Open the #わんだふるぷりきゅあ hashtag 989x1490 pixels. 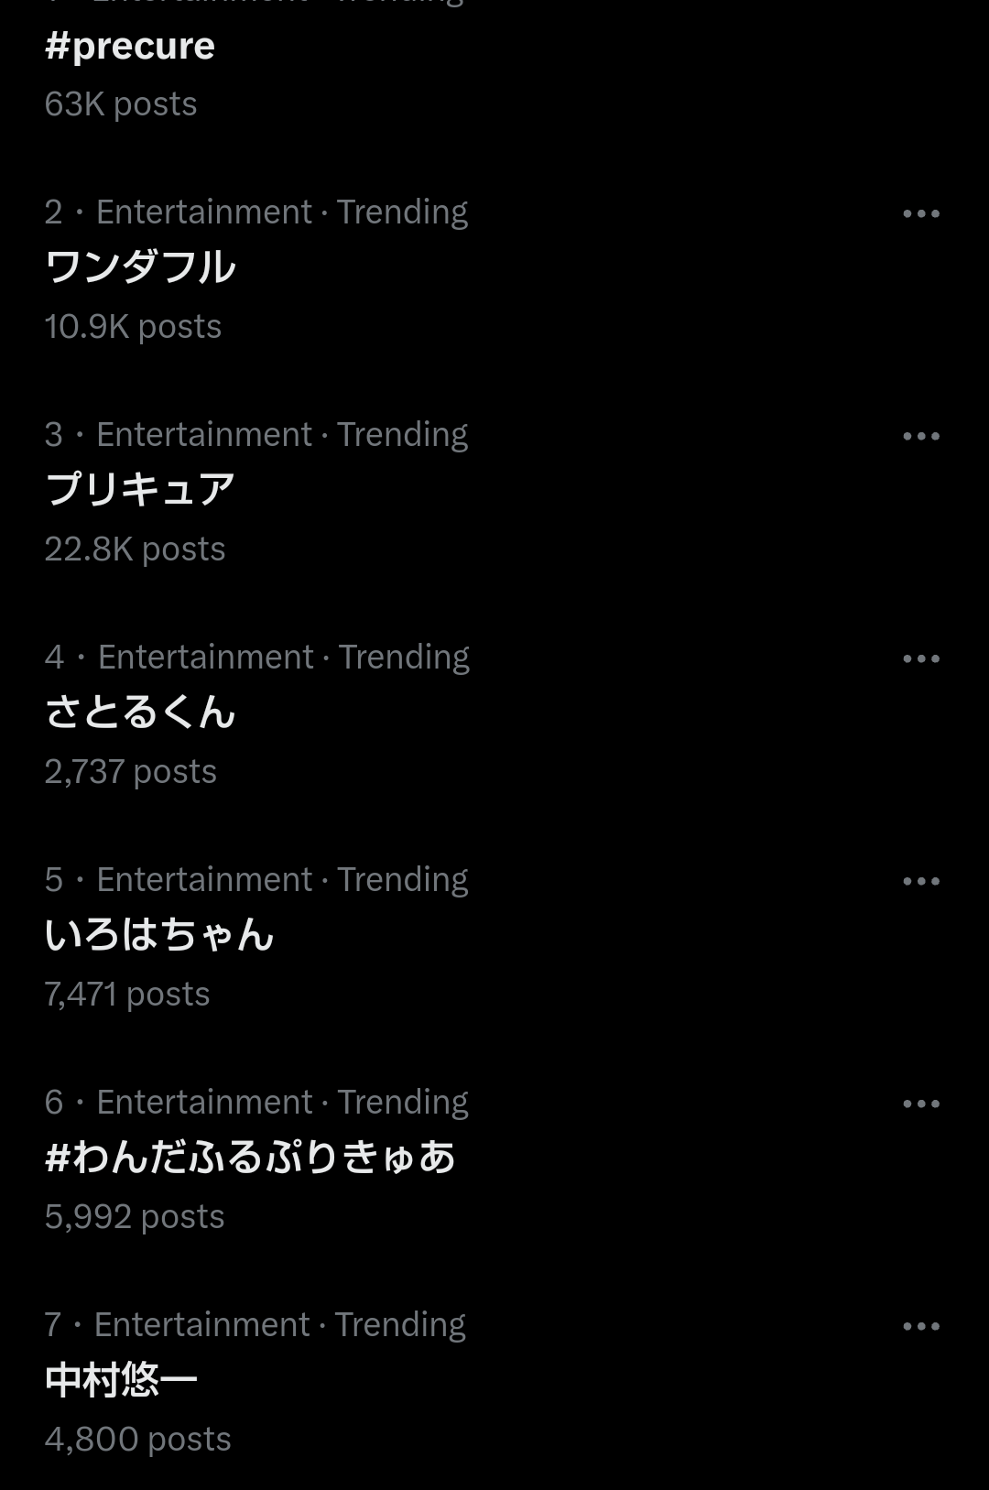pos(250,1157)
